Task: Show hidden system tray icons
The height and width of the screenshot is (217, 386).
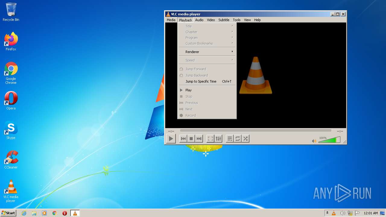Action: click(x=327, y=213)
